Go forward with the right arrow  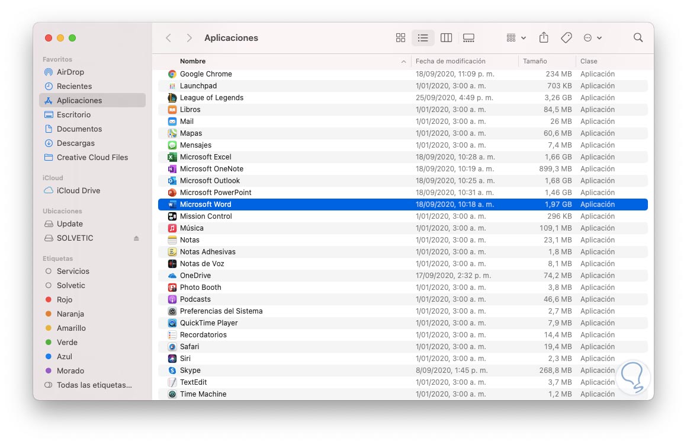tap(189, 38)
